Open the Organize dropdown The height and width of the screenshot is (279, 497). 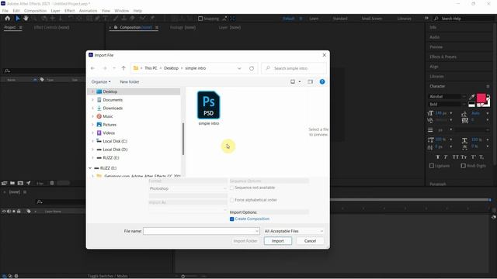[x=101, y=81]
